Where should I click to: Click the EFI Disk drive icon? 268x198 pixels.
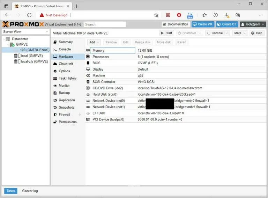88,113
